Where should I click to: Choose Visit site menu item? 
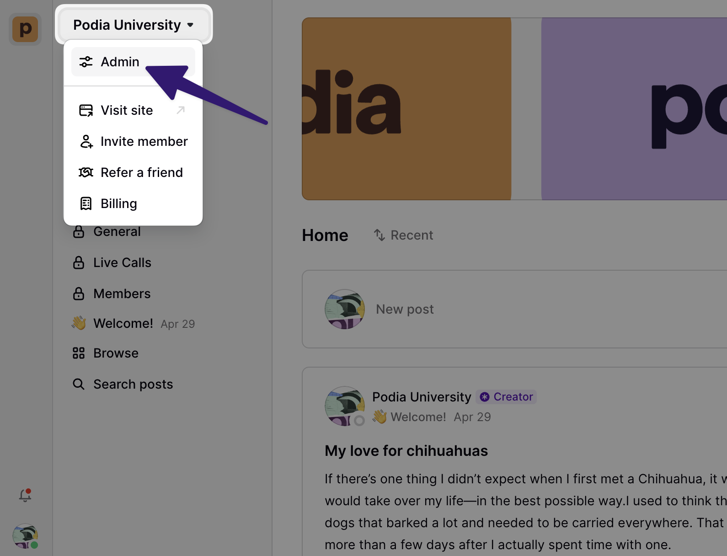(133, 110)
